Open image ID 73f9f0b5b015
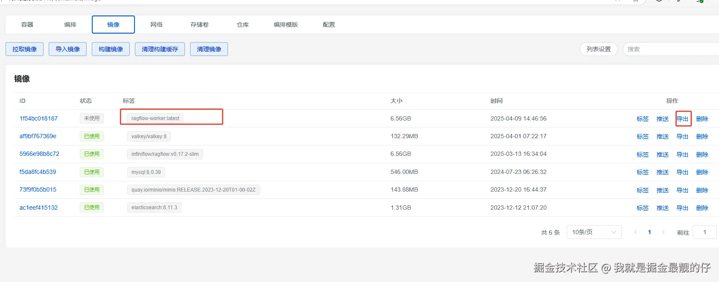The image size is (719, 282). [38, 189]
